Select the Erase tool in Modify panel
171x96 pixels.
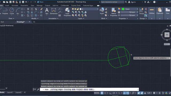click(41, 9)
